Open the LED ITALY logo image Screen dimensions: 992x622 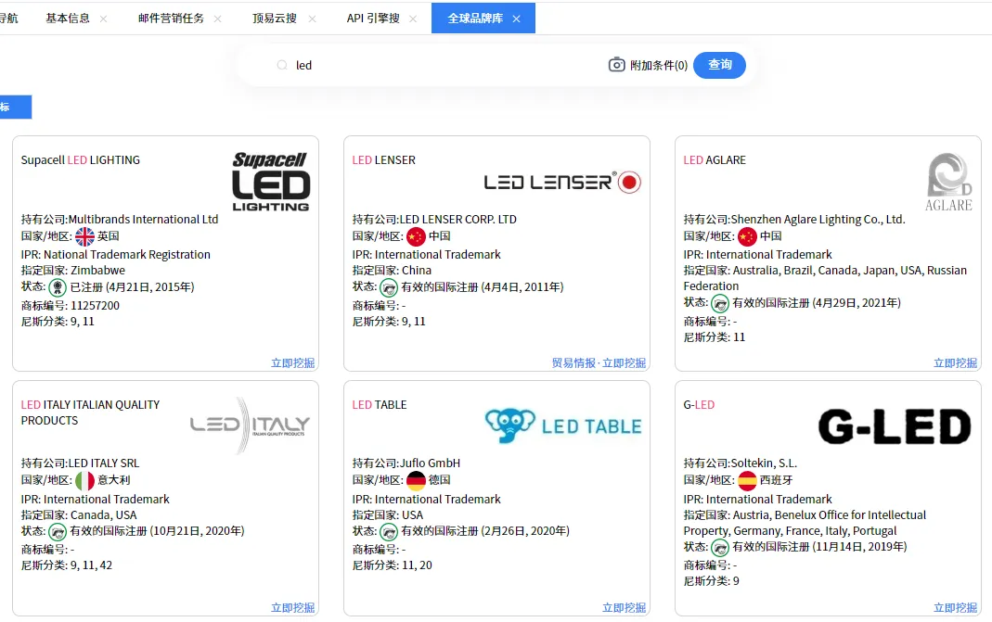tap(251, 425)
